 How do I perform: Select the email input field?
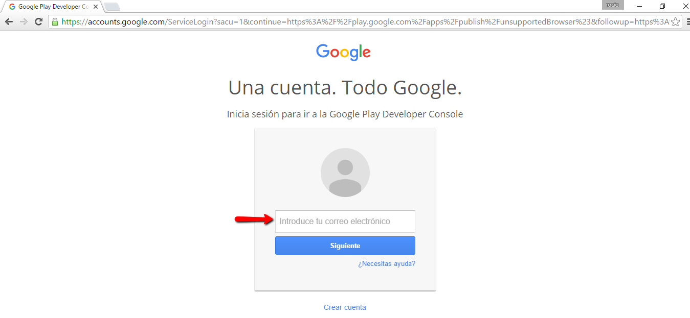pos(345,221)
